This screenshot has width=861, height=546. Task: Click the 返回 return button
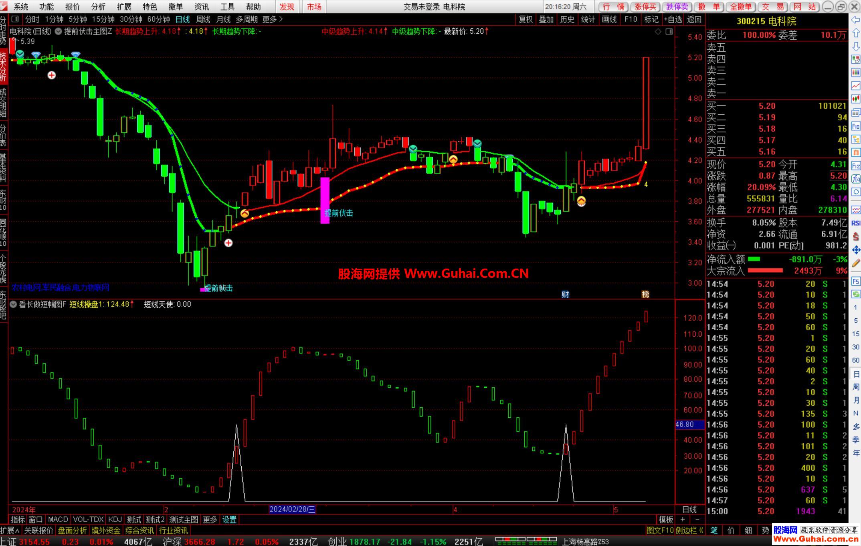(x=694, y=19)
